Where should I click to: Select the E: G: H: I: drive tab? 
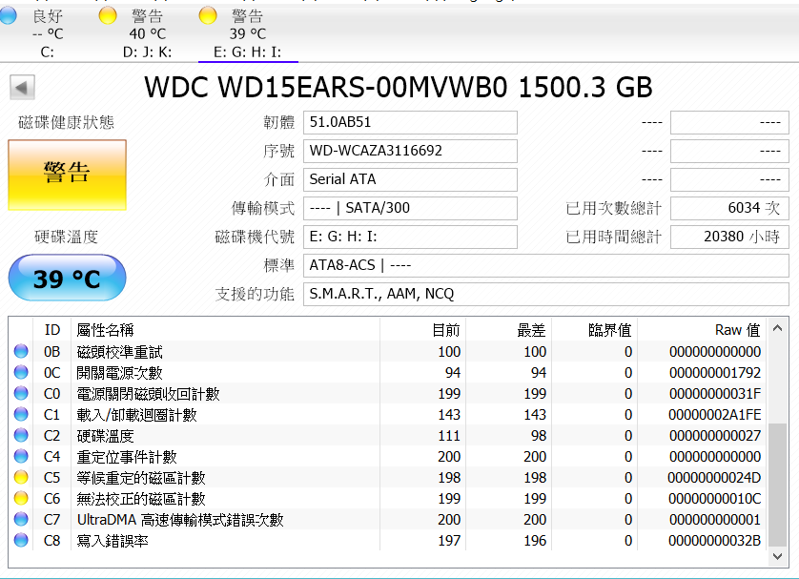click(x=248, y=33)
